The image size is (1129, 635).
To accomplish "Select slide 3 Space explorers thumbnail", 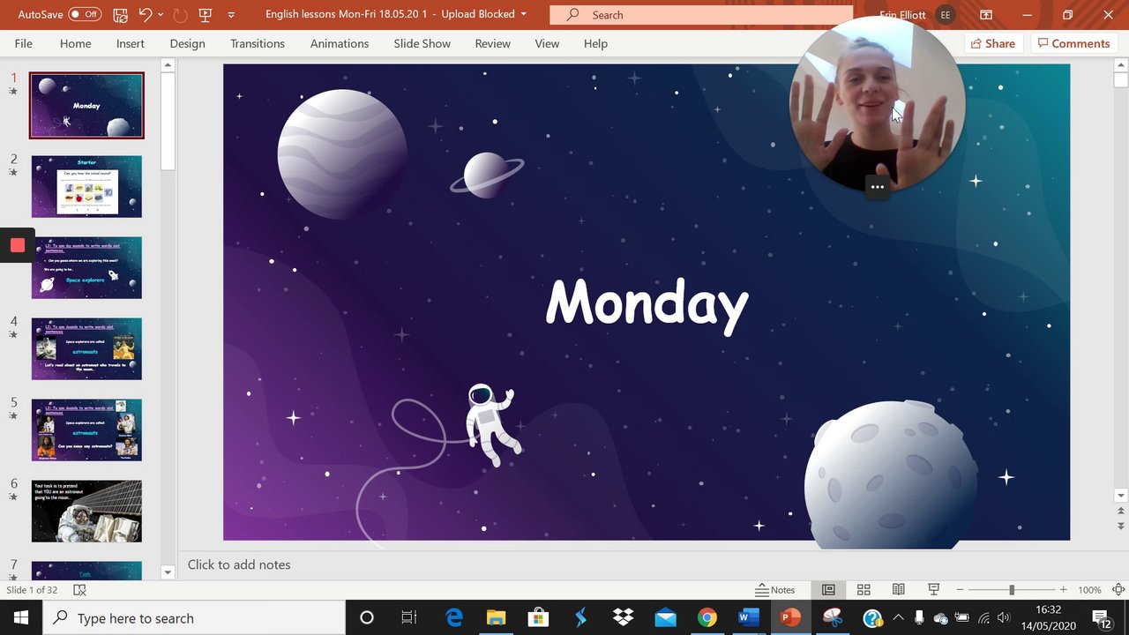I will click(x=86, y=267).
